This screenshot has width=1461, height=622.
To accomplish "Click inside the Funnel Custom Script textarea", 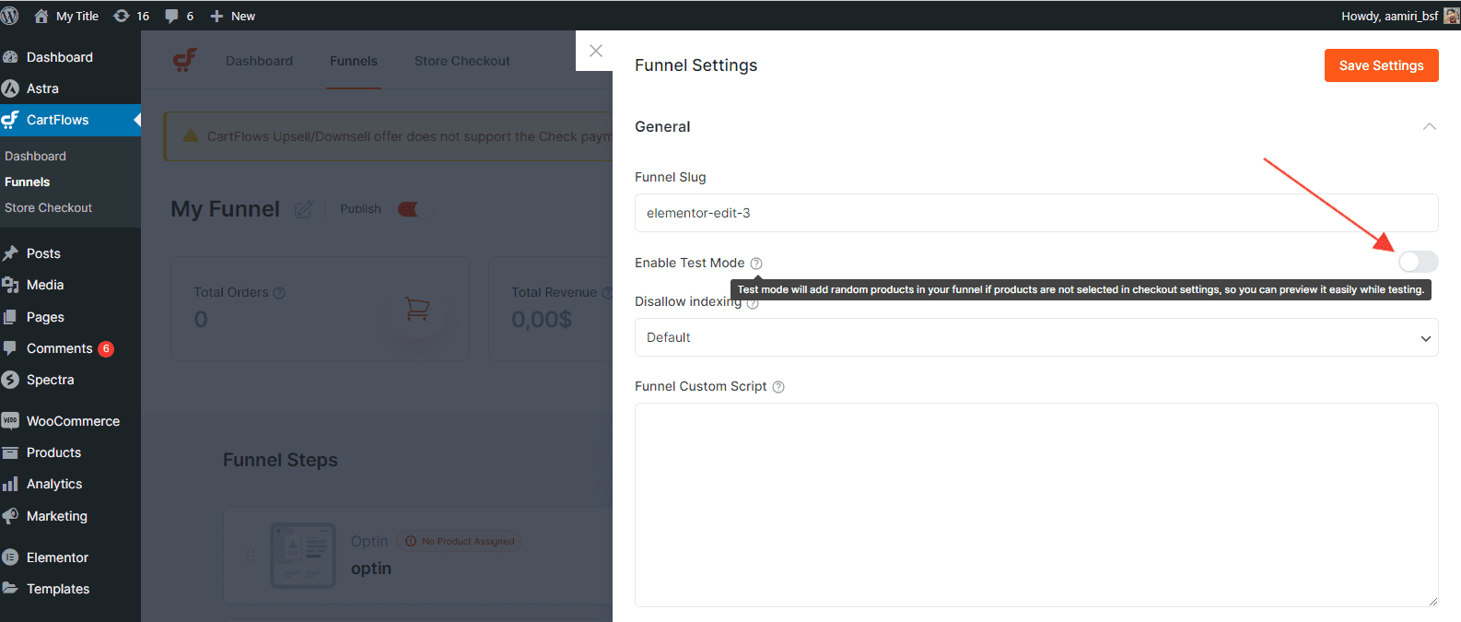I will click(x=1035, y=504).
